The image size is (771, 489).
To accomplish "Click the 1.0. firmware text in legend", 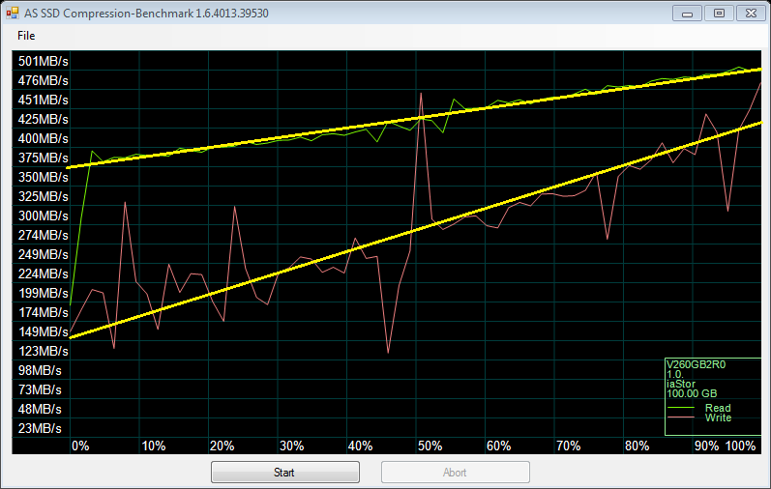I will (x=675, y=375).
